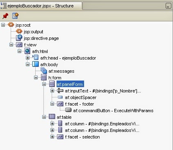Click the jsp:directive.page node icon
The image size is (173, 150).
point(19,38)
